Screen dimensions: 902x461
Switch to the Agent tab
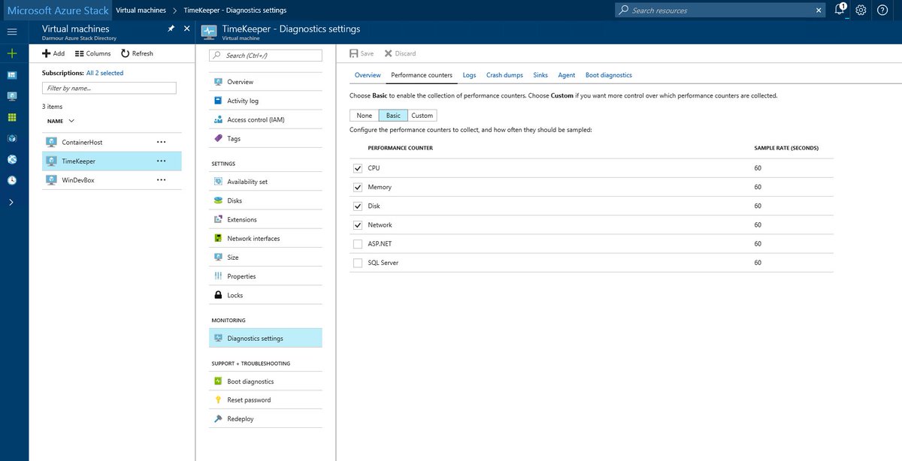567,75
